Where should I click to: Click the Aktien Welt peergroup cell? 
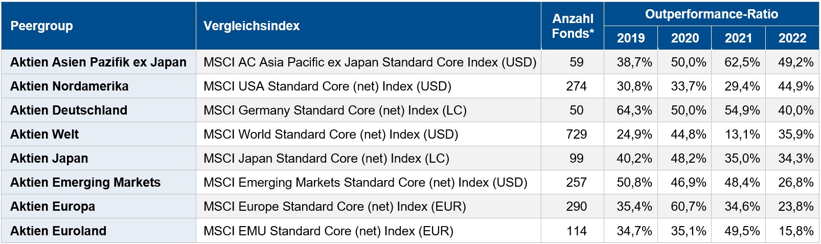coord(44,135)
